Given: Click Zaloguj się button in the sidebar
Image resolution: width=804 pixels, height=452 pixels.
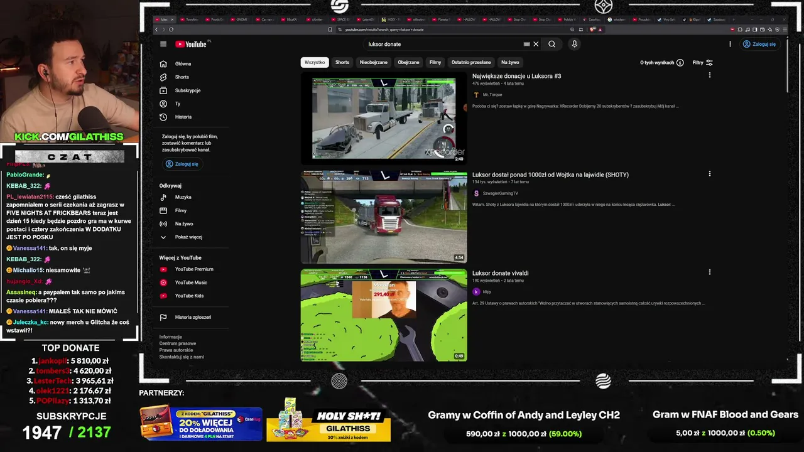Looking at the screenshot, I should point(182,164).
